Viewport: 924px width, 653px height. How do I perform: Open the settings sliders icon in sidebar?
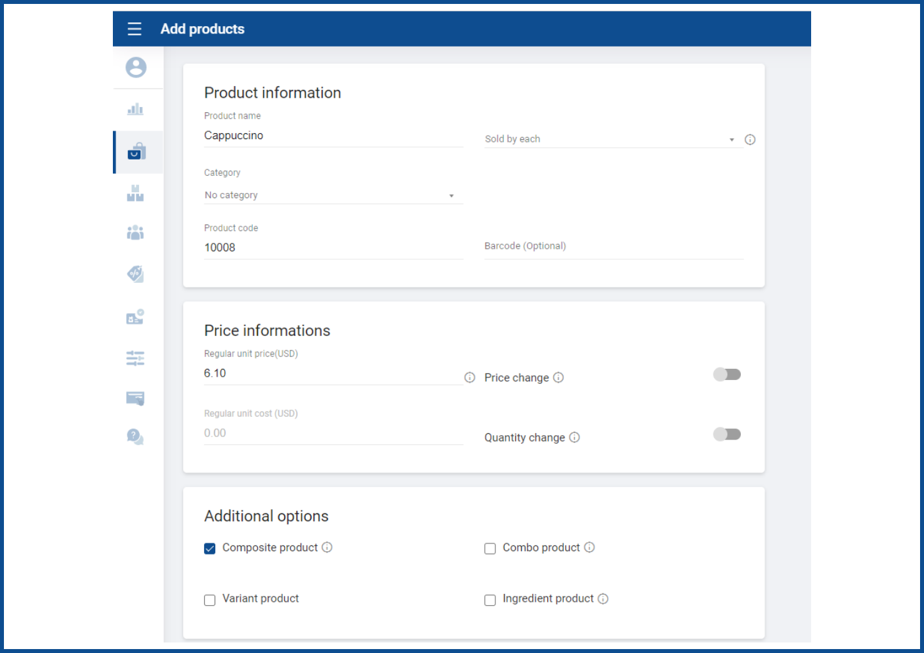[x=135, y=358]
